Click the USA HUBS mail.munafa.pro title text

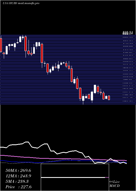pyautogui.click(x=21, y=3)
